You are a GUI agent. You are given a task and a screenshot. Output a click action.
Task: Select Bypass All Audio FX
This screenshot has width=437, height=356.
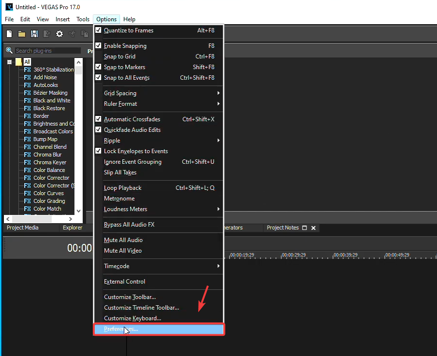click(x=159, y=225)
